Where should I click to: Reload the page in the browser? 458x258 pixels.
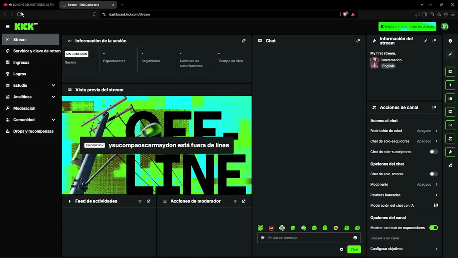click(x=19, y=14)
